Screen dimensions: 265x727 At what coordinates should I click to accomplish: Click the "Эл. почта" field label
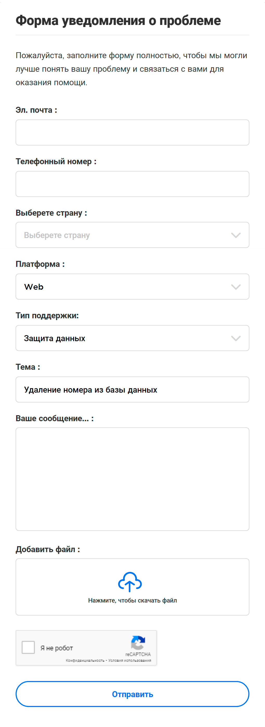[x=36, y=110]
